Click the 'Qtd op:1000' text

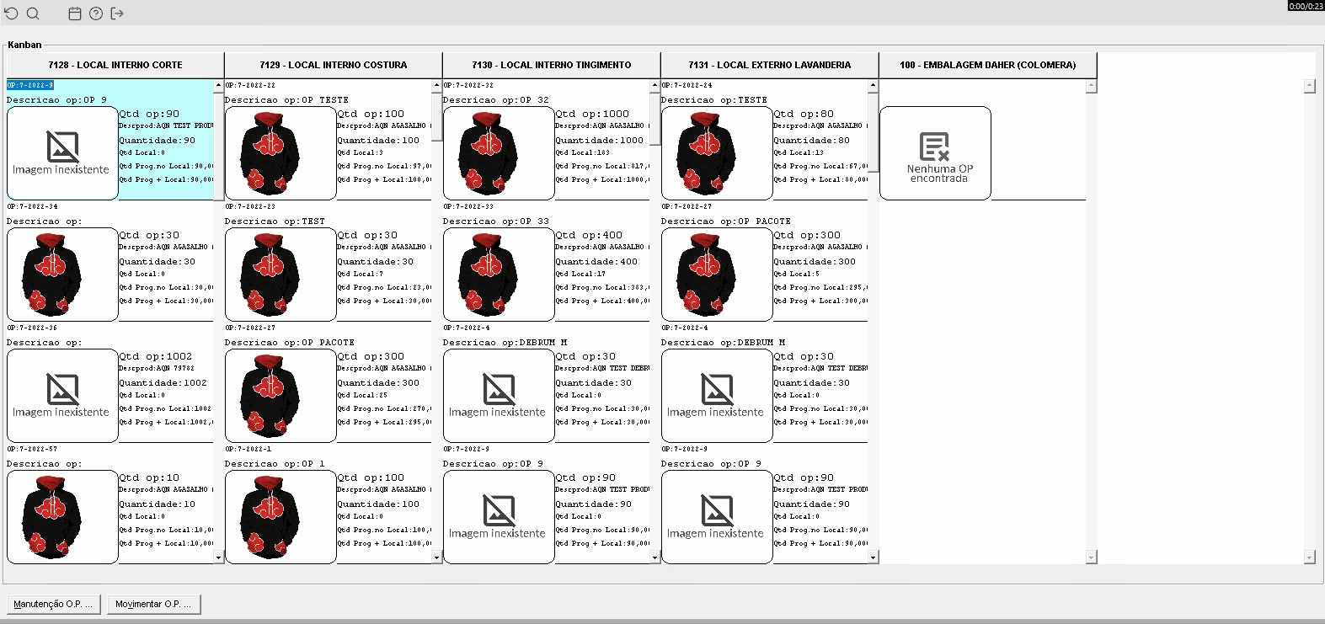(x=592, y=114)
